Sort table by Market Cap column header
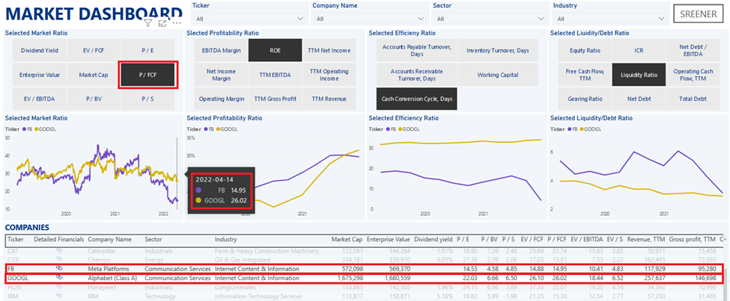 pos(347,239)
